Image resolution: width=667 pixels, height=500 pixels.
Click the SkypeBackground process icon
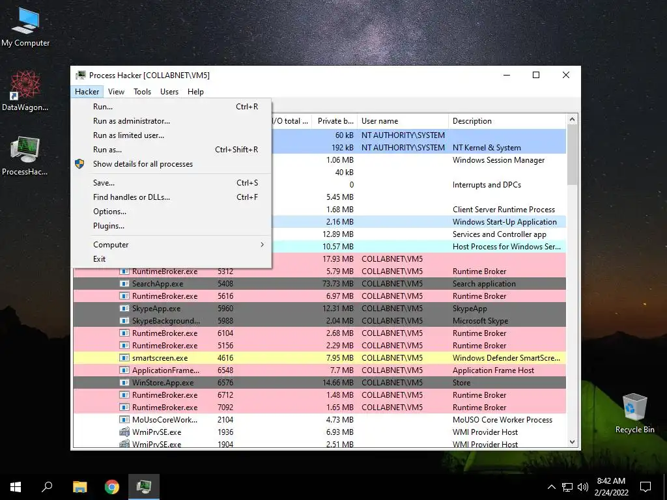[124, 320]
